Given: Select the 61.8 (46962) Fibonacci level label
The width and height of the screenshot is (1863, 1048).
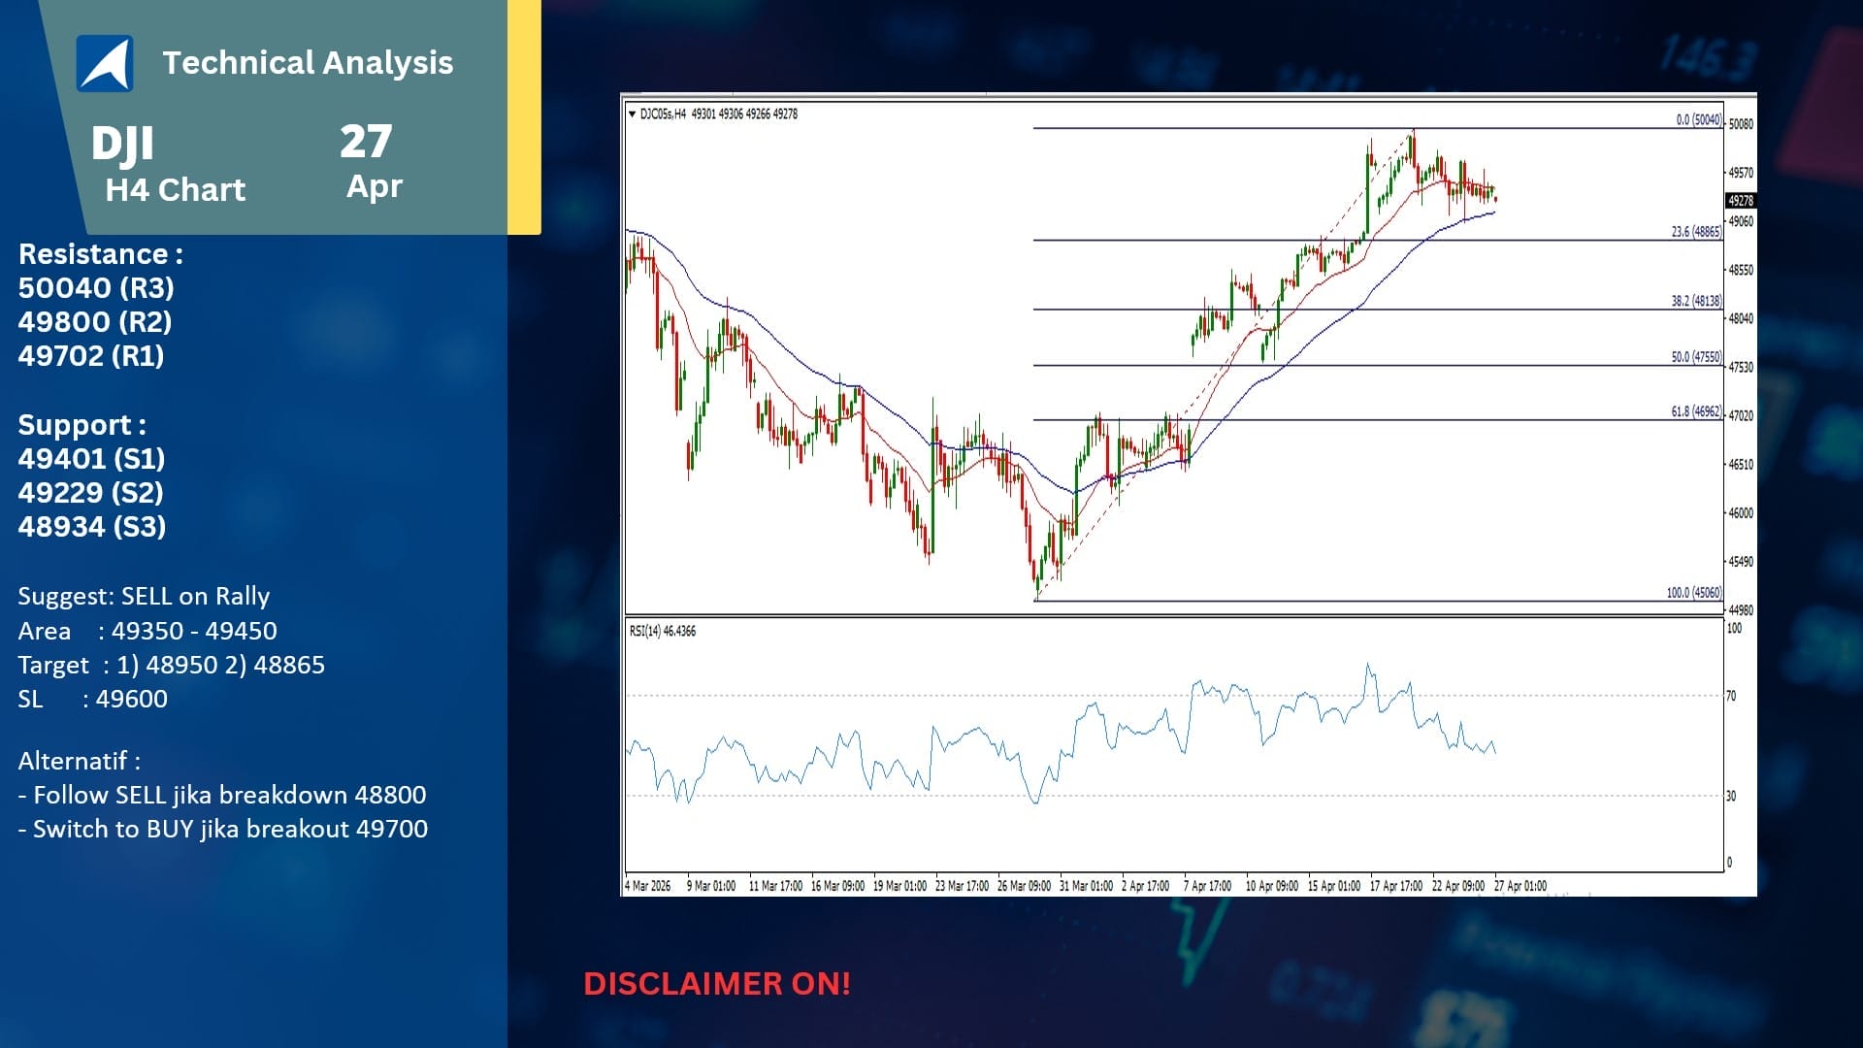Looking at the screenshot, I should click(1696, 411).
